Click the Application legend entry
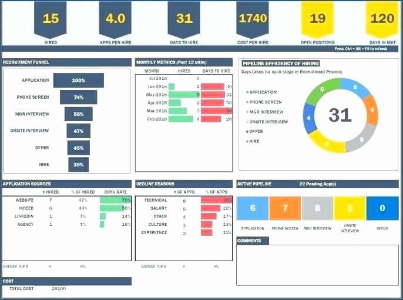The image size is (403, 300). coord(261,92)
